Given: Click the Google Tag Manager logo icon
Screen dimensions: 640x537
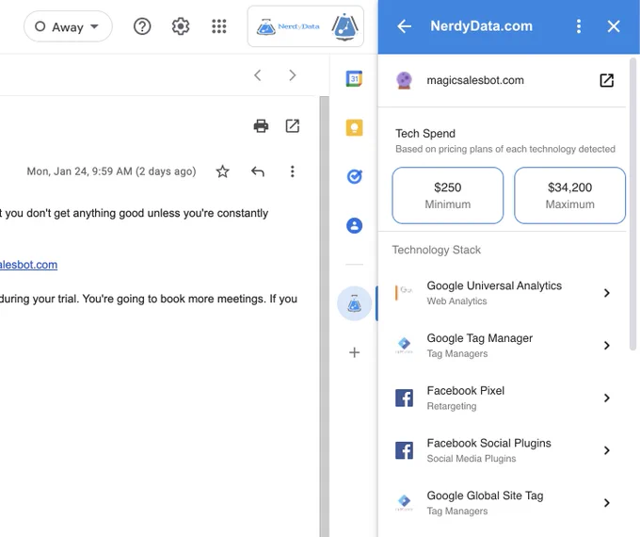Looking at the screenshot, I should click(x=404, y=346).
